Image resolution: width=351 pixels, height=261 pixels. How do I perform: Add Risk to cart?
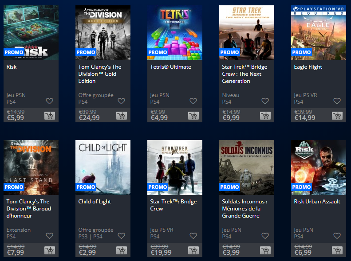(x=50, y=116)
